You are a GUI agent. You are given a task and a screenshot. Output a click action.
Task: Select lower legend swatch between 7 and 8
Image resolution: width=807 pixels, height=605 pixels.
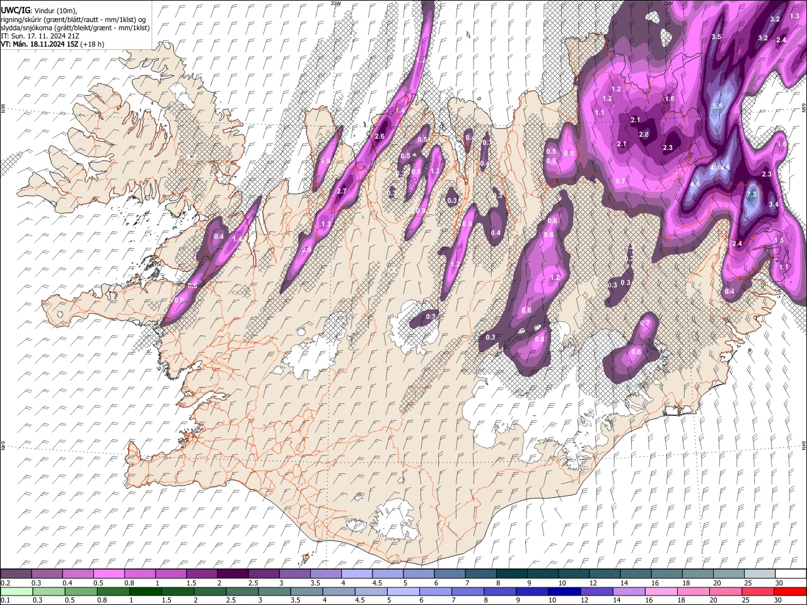(467, 591)
